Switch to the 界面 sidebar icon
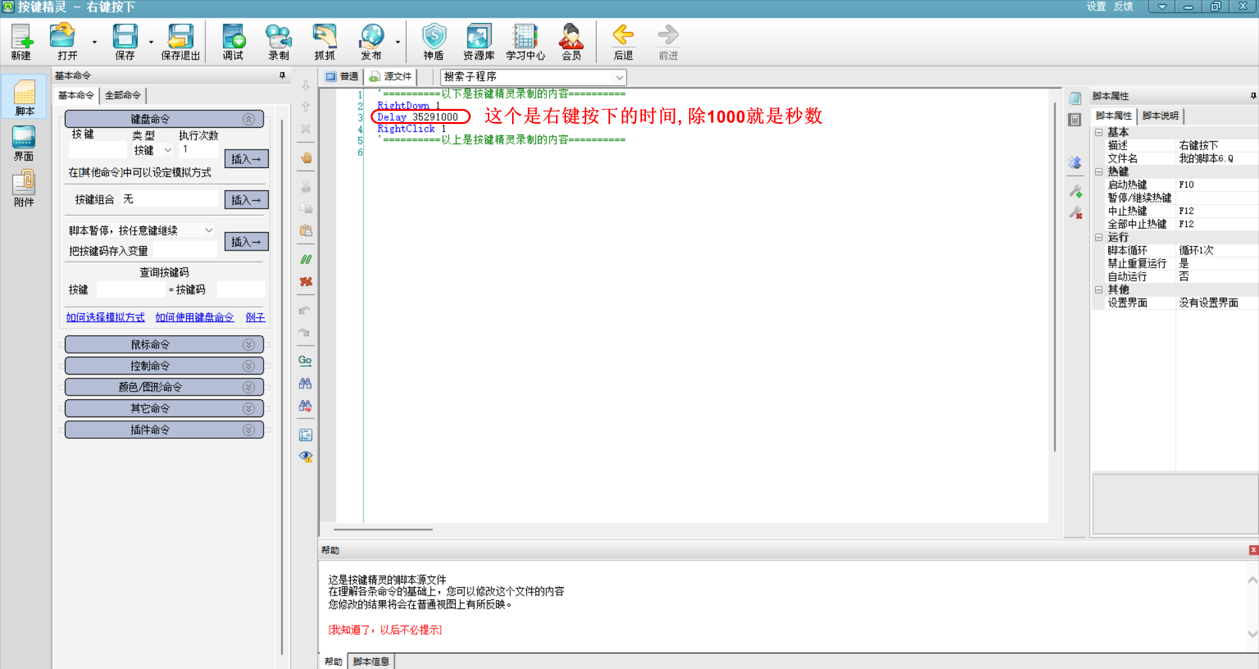This screenshot has width=1259, height=669. click(24, 143)
